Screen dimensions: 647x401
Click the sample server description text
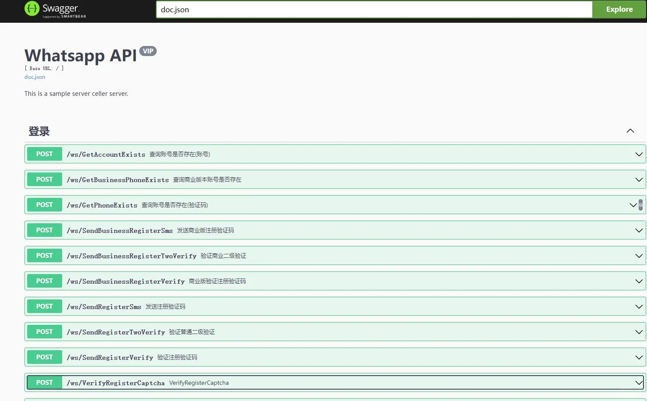(x=76, y=94)
